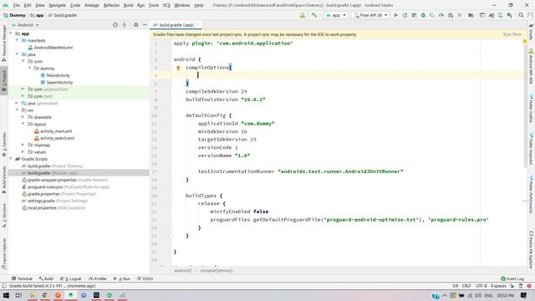Click the compileOptions breadcrumb at editor bottom
The height and width of the screenshot is (301, 535).
pos(216,270)
